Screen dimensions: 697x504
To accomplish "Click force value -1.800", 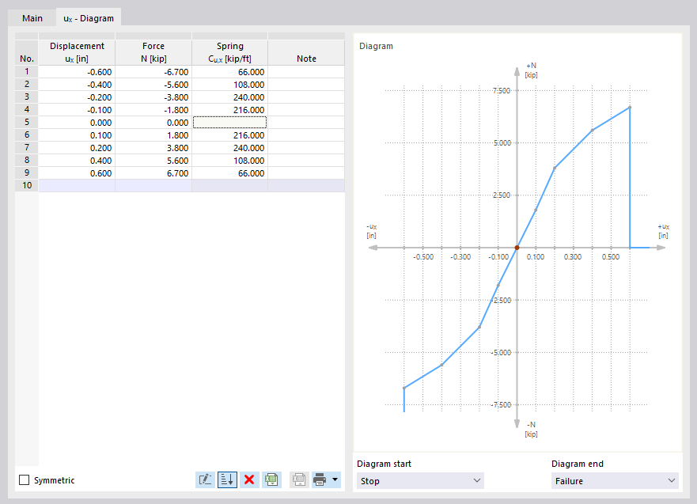I will click(153, 110).
